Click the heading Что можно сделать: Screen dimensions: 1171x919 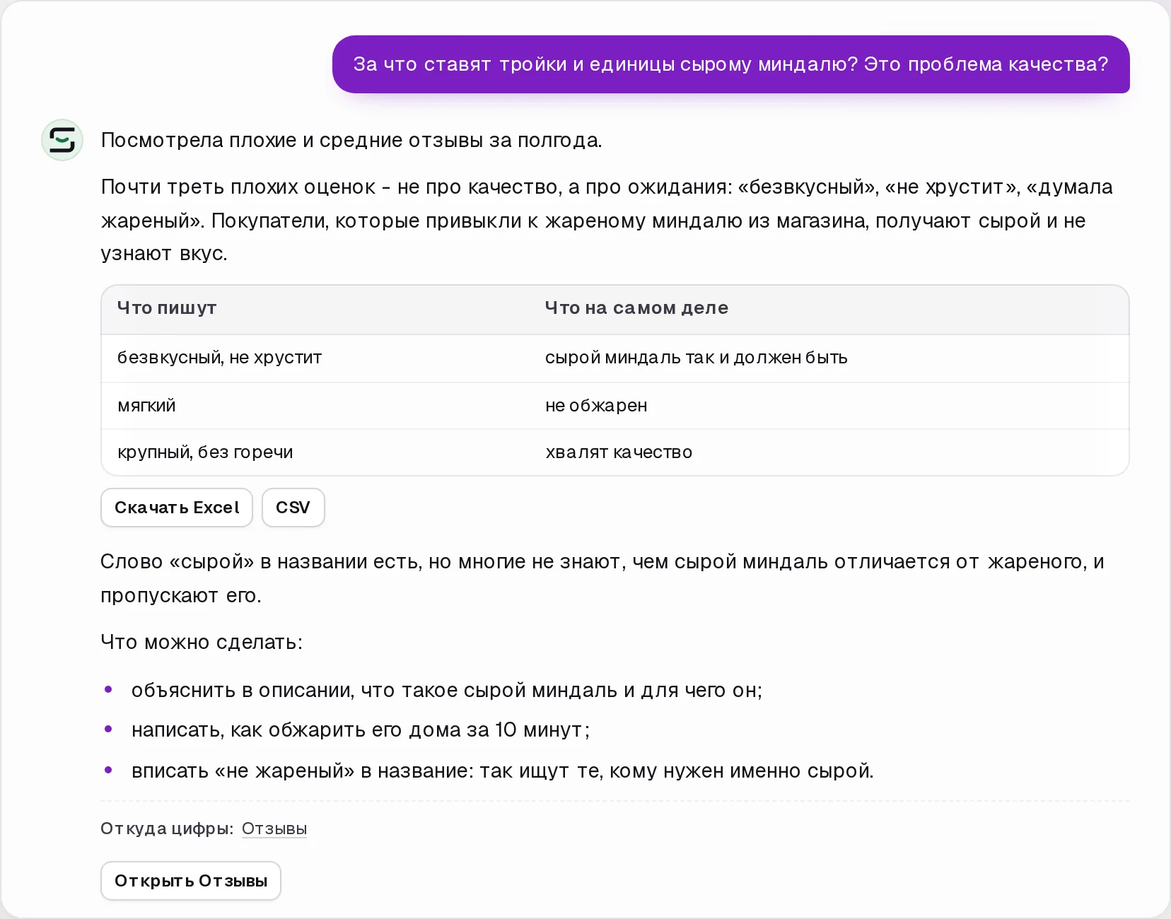[x=202, y=642]
